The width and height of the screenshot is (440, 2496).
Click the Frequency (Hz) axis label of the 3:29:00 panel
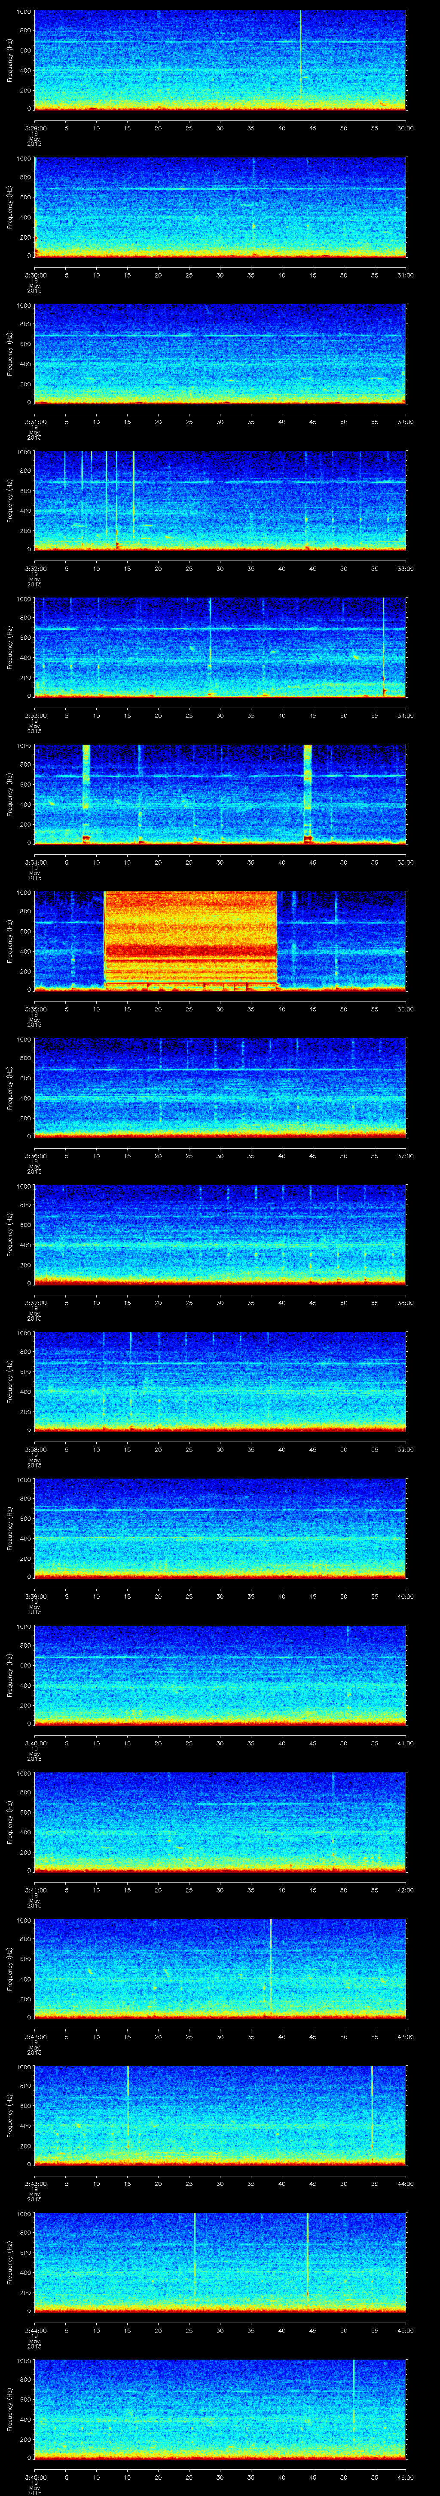[x=10, y=60]
